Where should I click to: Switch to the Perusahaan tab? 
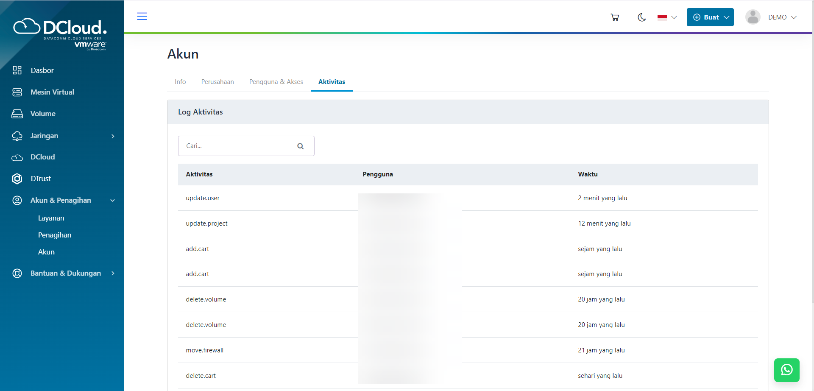point(217,82)
